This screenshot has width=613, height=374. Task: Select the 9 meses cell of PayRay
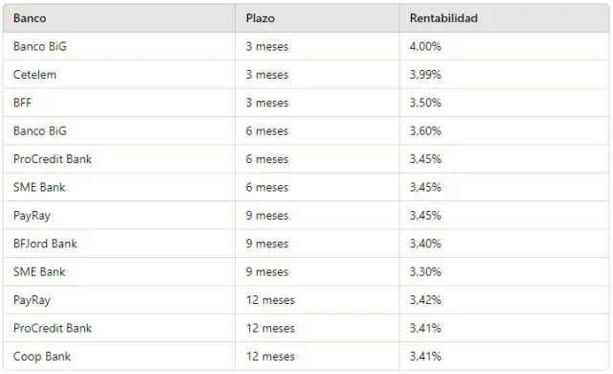(267, 215)
